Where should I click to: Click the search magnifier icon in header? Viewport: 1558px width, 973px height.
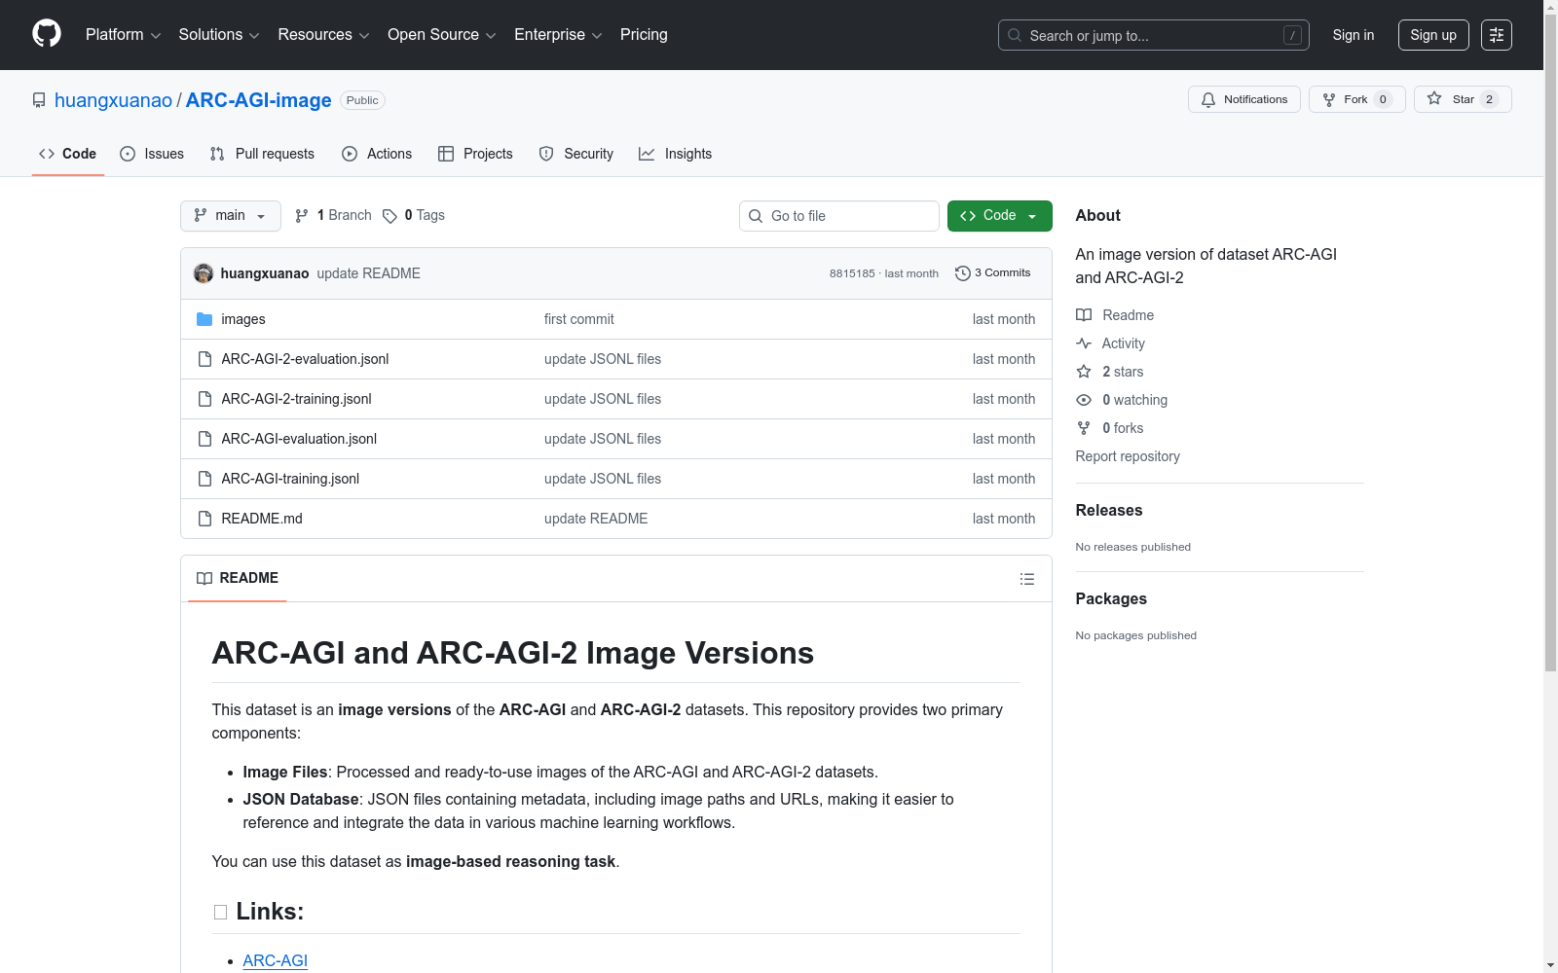click(1015, 36)
